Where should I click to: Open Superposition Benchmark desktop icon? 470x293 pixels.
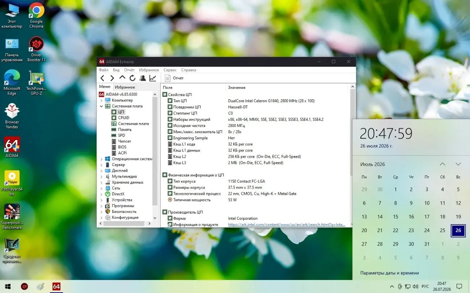(12, 217)
